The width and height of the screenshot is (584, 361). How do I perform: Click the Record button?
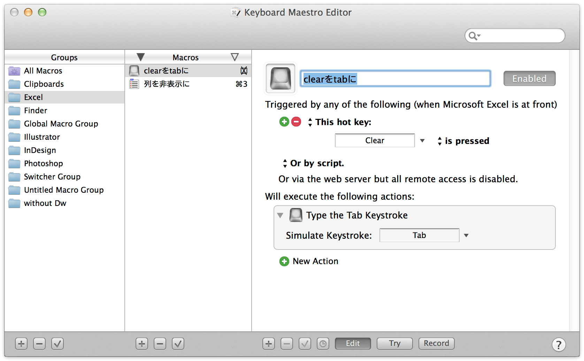pos(437,344)
